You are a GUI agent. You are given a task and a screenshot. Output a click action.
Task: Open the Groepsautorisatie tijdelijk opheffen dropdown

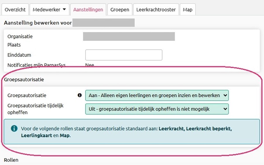[157, 109]
